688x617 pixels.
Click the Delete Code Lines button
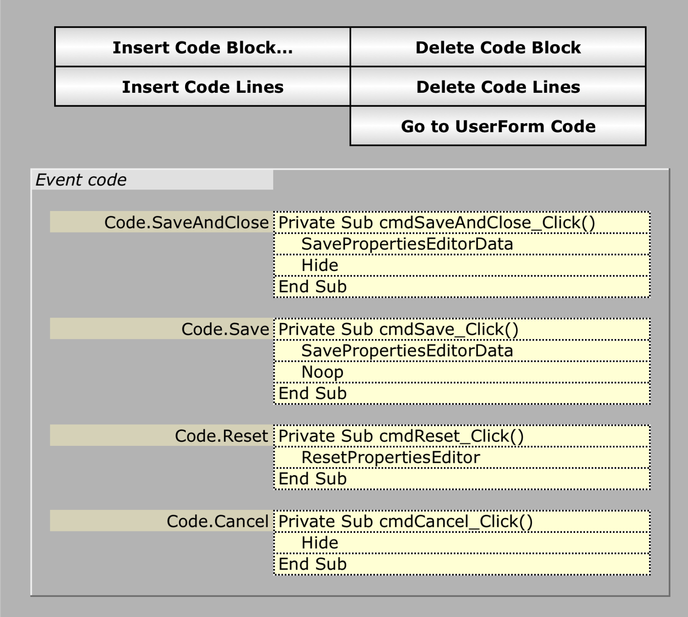click(x=497, y=87)
